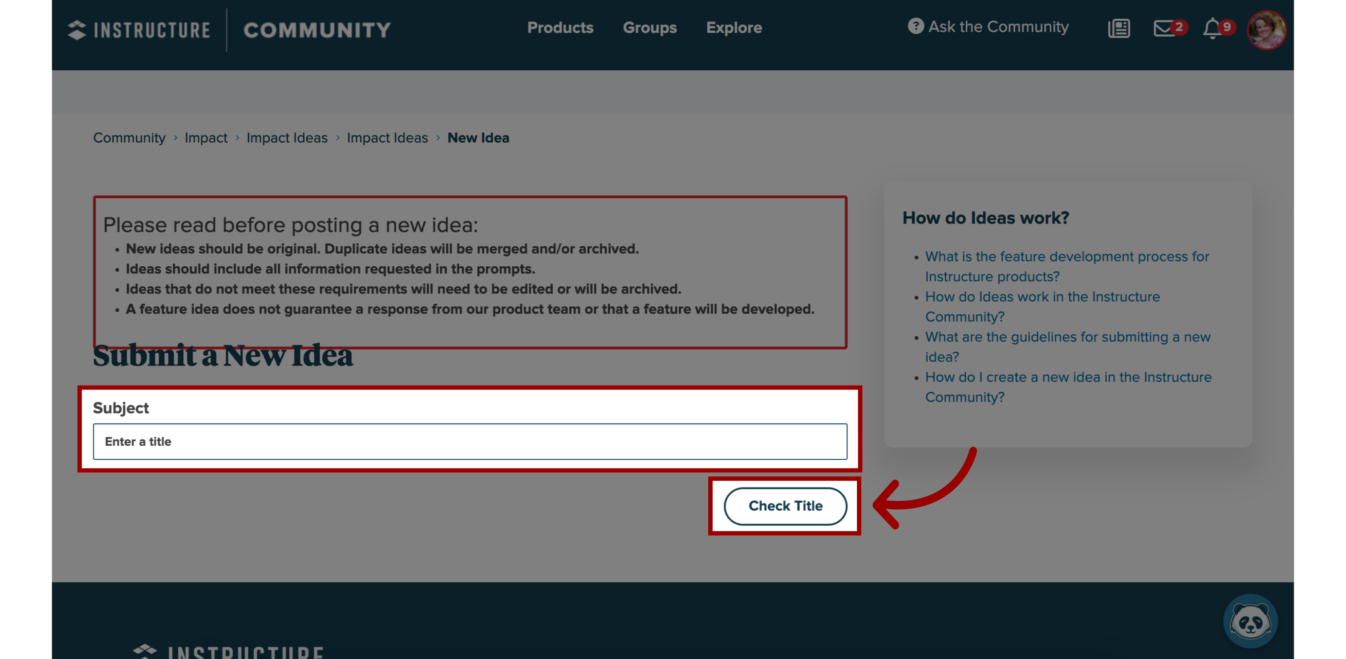Open the Products menu
The image size is (1346, 659).
[x=560, y=28]
